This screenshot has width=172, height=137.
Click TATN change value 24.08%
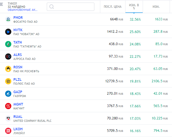pos(135,44)
